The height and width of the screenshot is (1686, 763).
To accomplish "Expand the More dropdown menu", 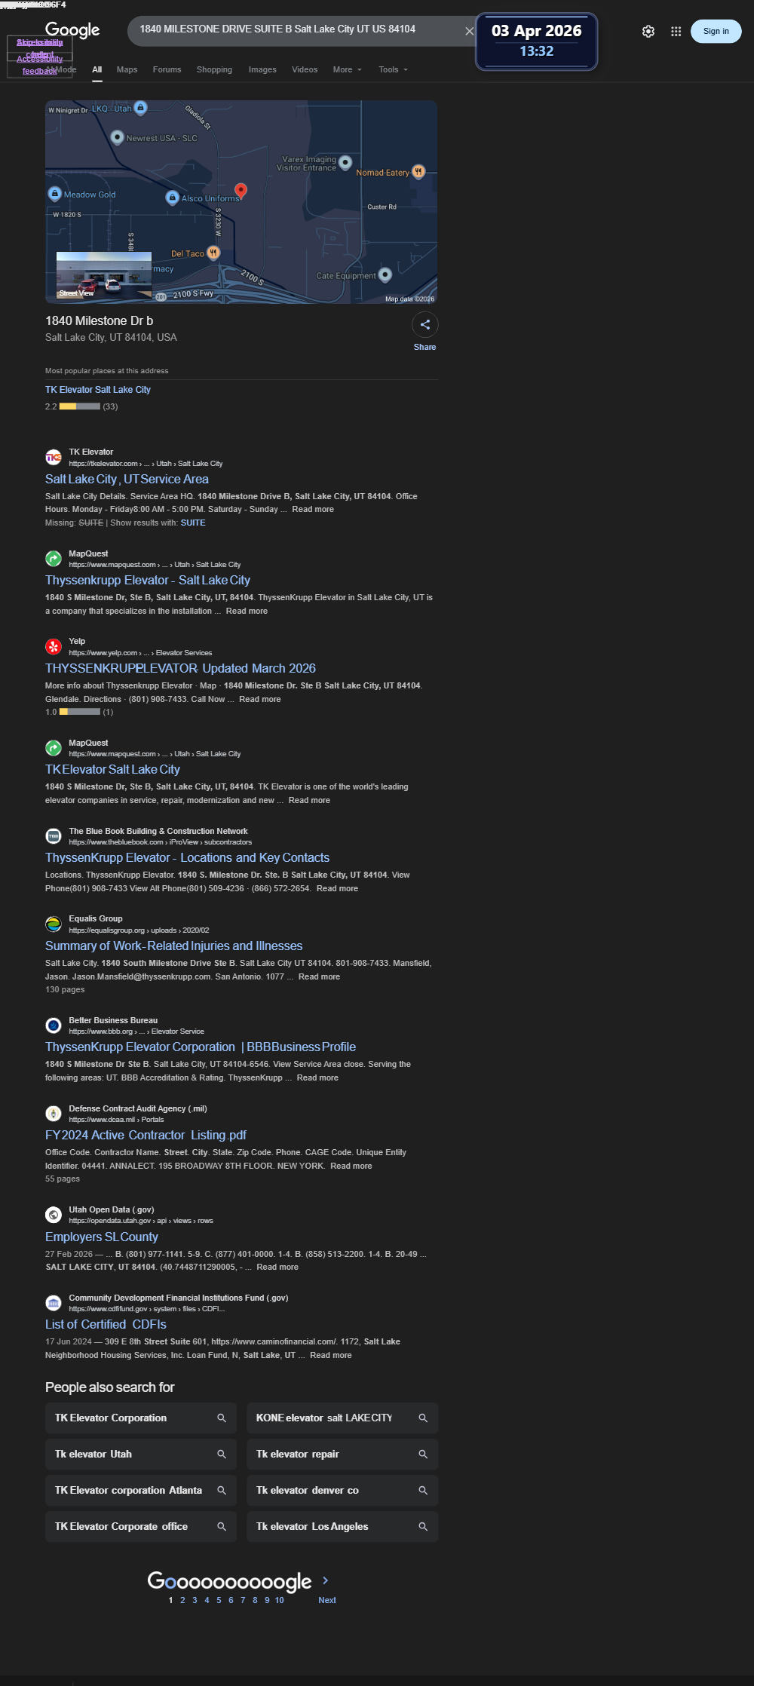I will tap(348, 69).
